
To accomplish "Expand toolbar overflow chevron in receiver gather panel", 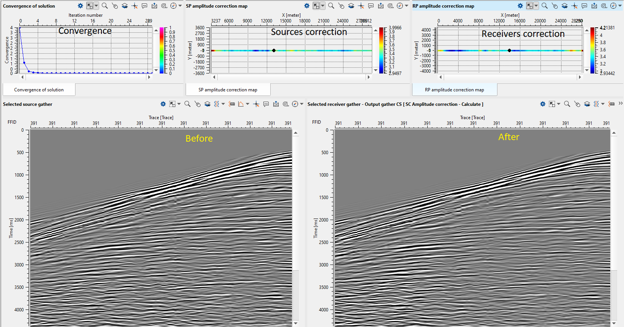I will 621,104.
